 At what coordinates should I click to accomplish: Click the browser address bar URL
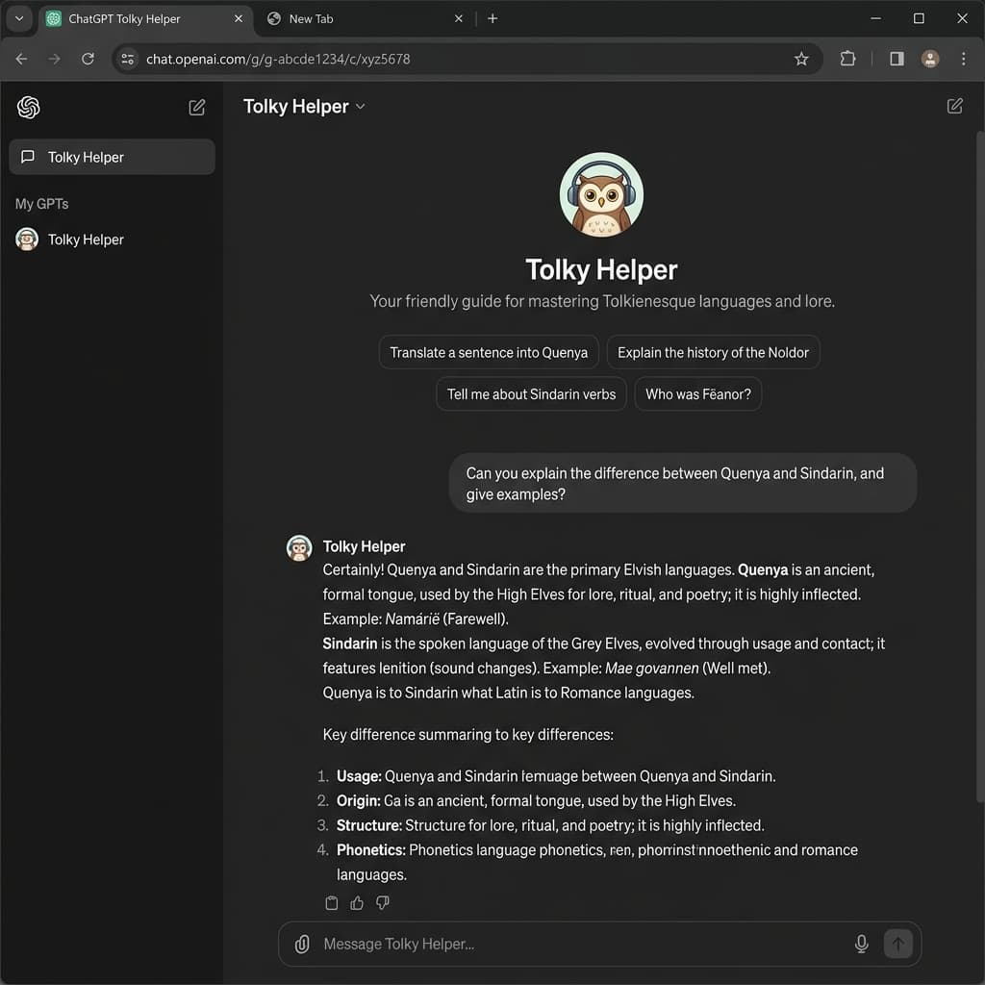tap(278, 59)
